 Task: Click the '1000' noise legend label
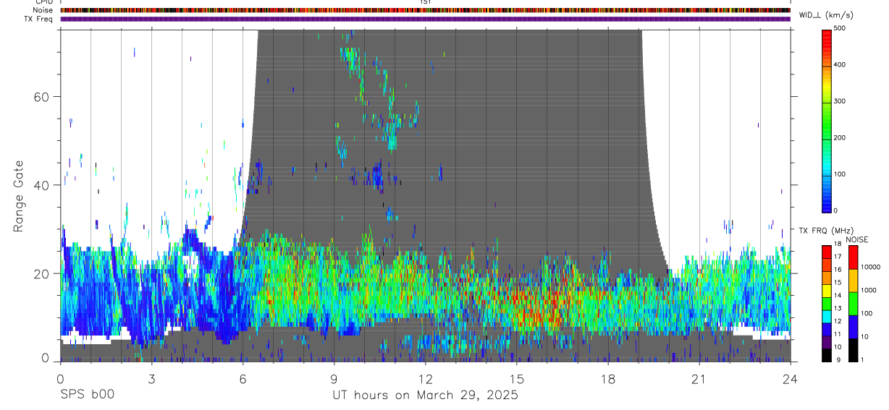click(x=868, y=290)
